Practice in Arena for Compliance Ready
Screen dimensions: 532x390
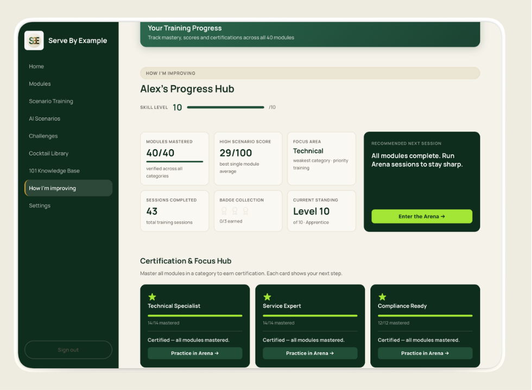point(425,353)
